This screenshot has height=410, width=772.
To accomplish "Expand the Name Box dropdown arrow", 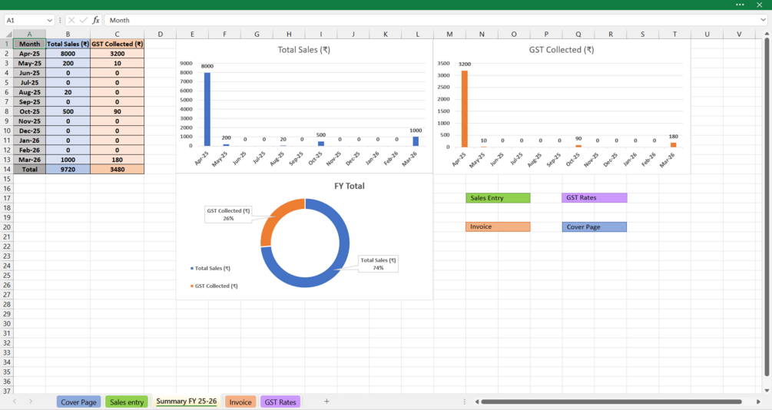I will pos(49,20).
